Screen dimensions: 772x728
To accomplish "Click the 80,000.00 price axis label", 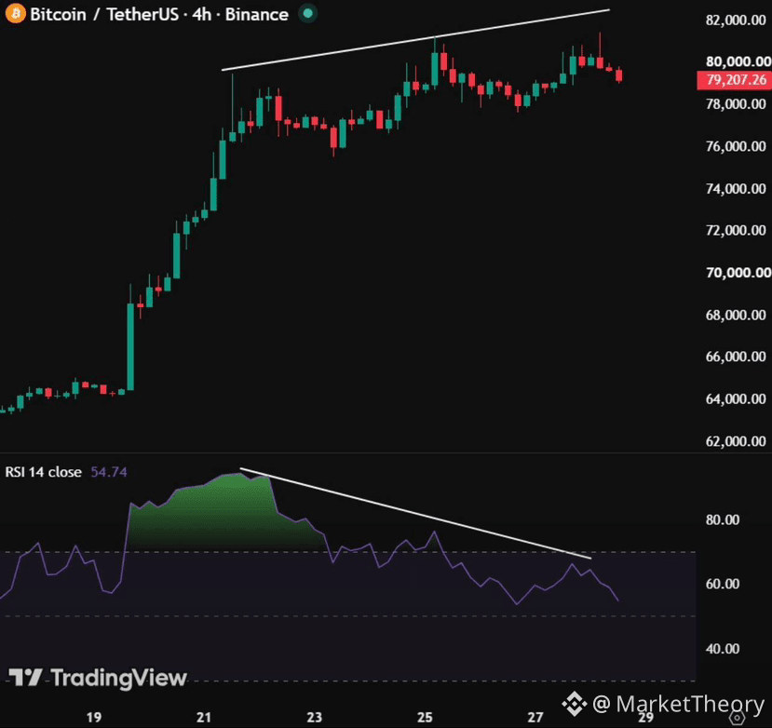I will coord(738,61).
